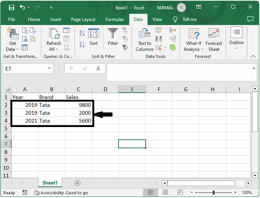Switch to the Home tab
Image resolution: width=260 pixels, height=198 pixels.
click(34, 19)
